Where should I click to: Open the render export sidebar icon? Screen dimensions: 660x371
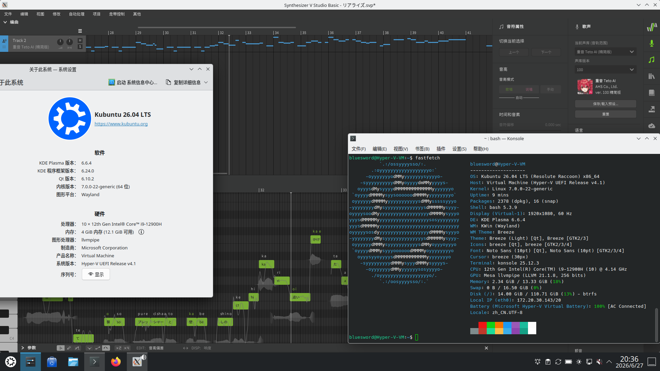click(651, 109)
